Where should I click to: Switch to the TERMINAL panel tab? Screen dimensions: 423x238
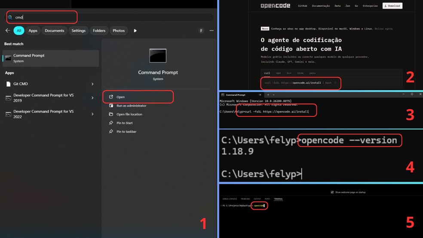[x=278, y=199]
